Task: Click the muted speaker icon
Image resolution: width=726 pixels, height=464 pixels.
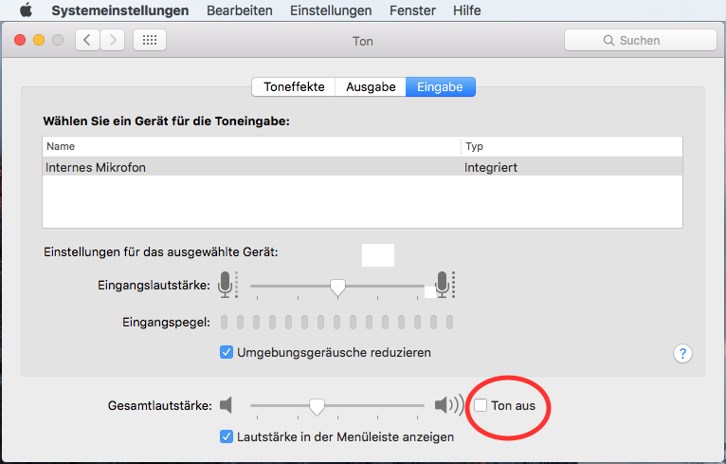Action: pyautogui.click(x=226, y=406)
